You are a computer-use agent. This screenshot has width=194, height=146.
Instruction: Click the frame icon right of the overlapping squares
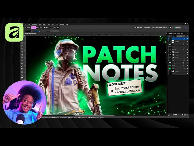(x=58, y=28)
